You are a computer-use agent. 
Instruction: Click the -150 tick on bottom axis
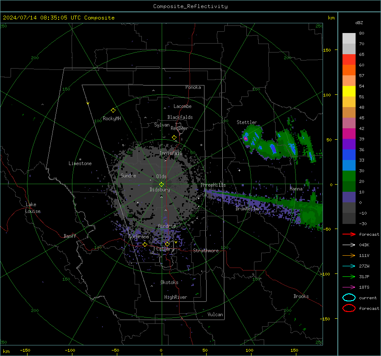[25, 350]
